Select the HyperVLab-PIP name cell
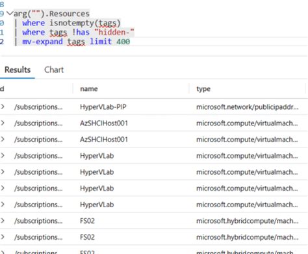Image resolution: width=308 pixels, height=254 pixels. (103, 107)
